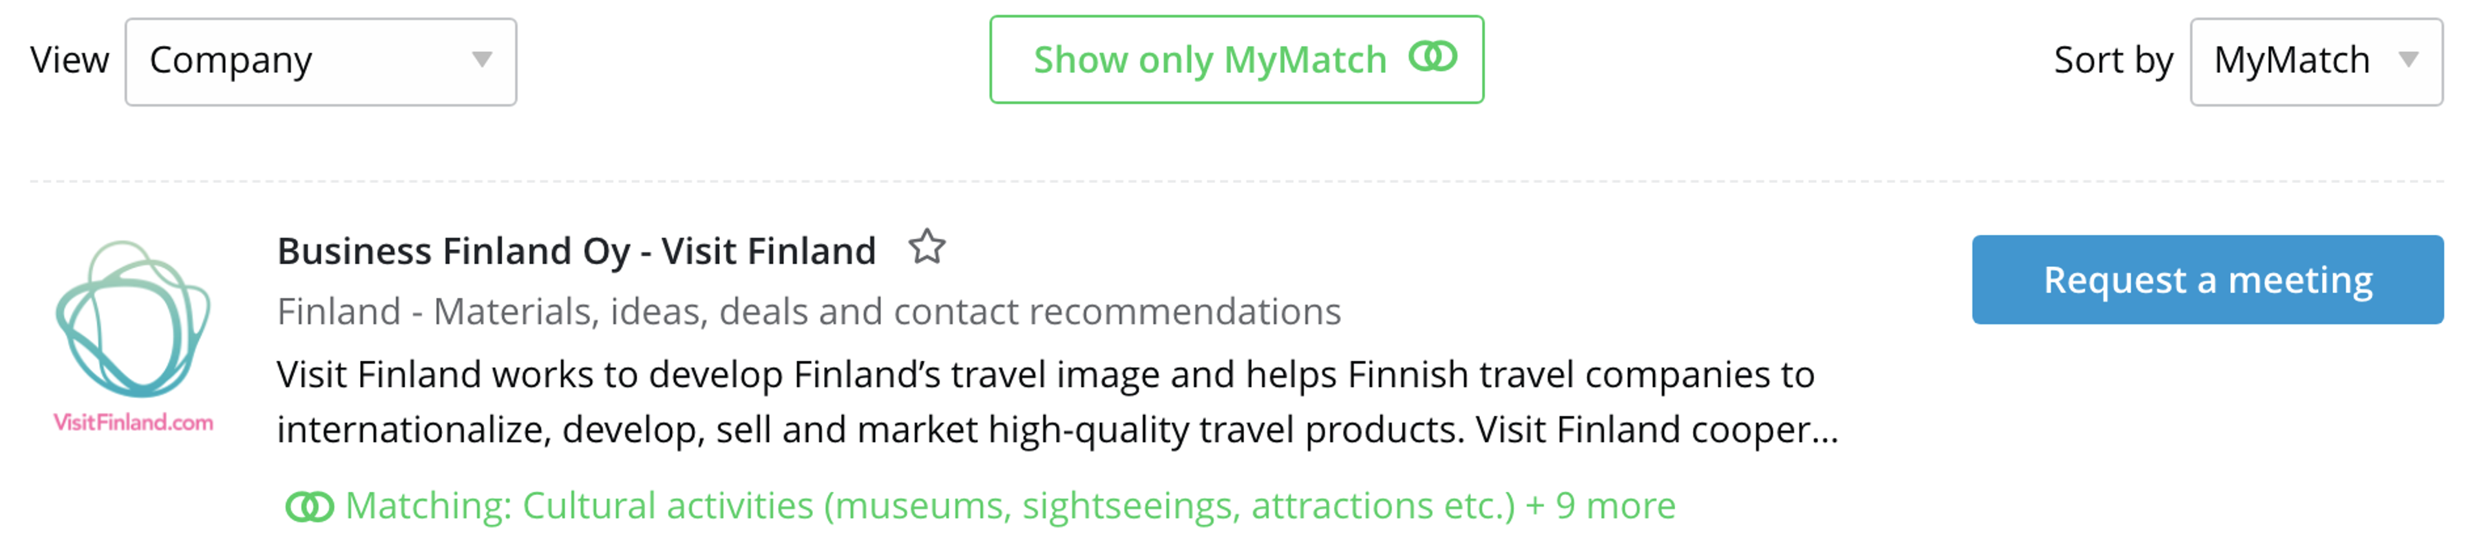Open the View dropdown showing Company
The width and height of the screenshot is (2470, 539).
(319, 60)
